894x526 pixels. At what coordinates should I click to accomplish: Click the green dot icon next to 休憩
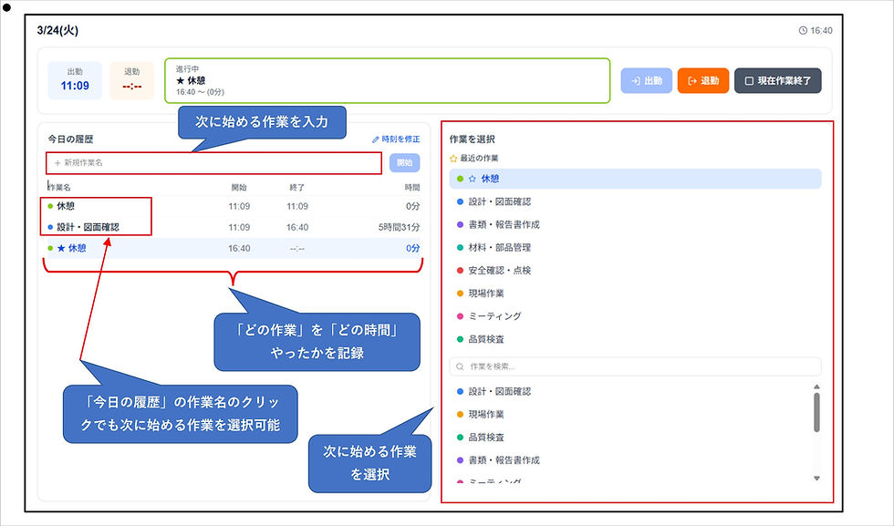point(459,179)
